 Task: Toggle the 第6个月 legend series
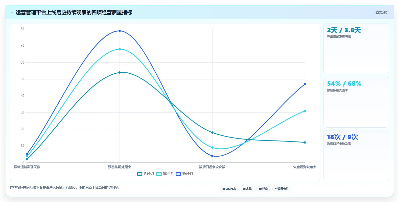184,174
